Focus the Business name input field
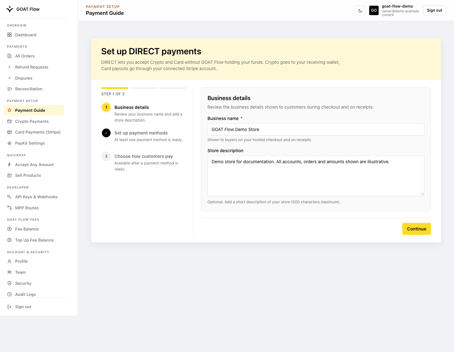 tap(316, 129)
